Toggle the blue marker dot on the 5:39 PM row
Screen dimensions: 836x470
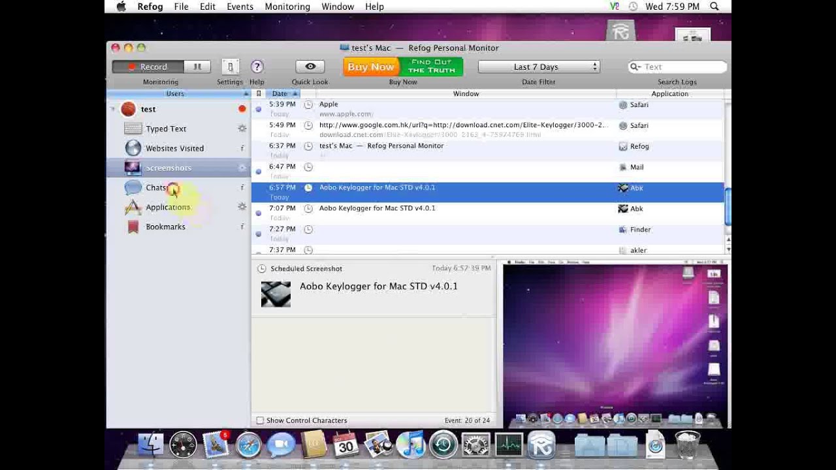(258, 109)
